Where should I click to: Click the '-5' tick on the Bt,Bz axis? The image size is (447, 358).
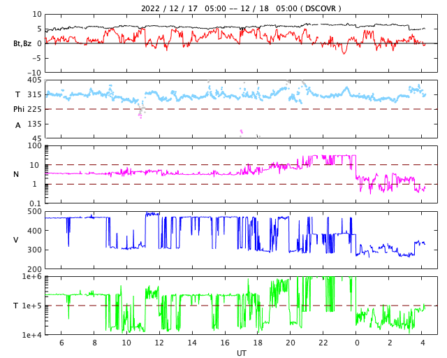(38, 58)
